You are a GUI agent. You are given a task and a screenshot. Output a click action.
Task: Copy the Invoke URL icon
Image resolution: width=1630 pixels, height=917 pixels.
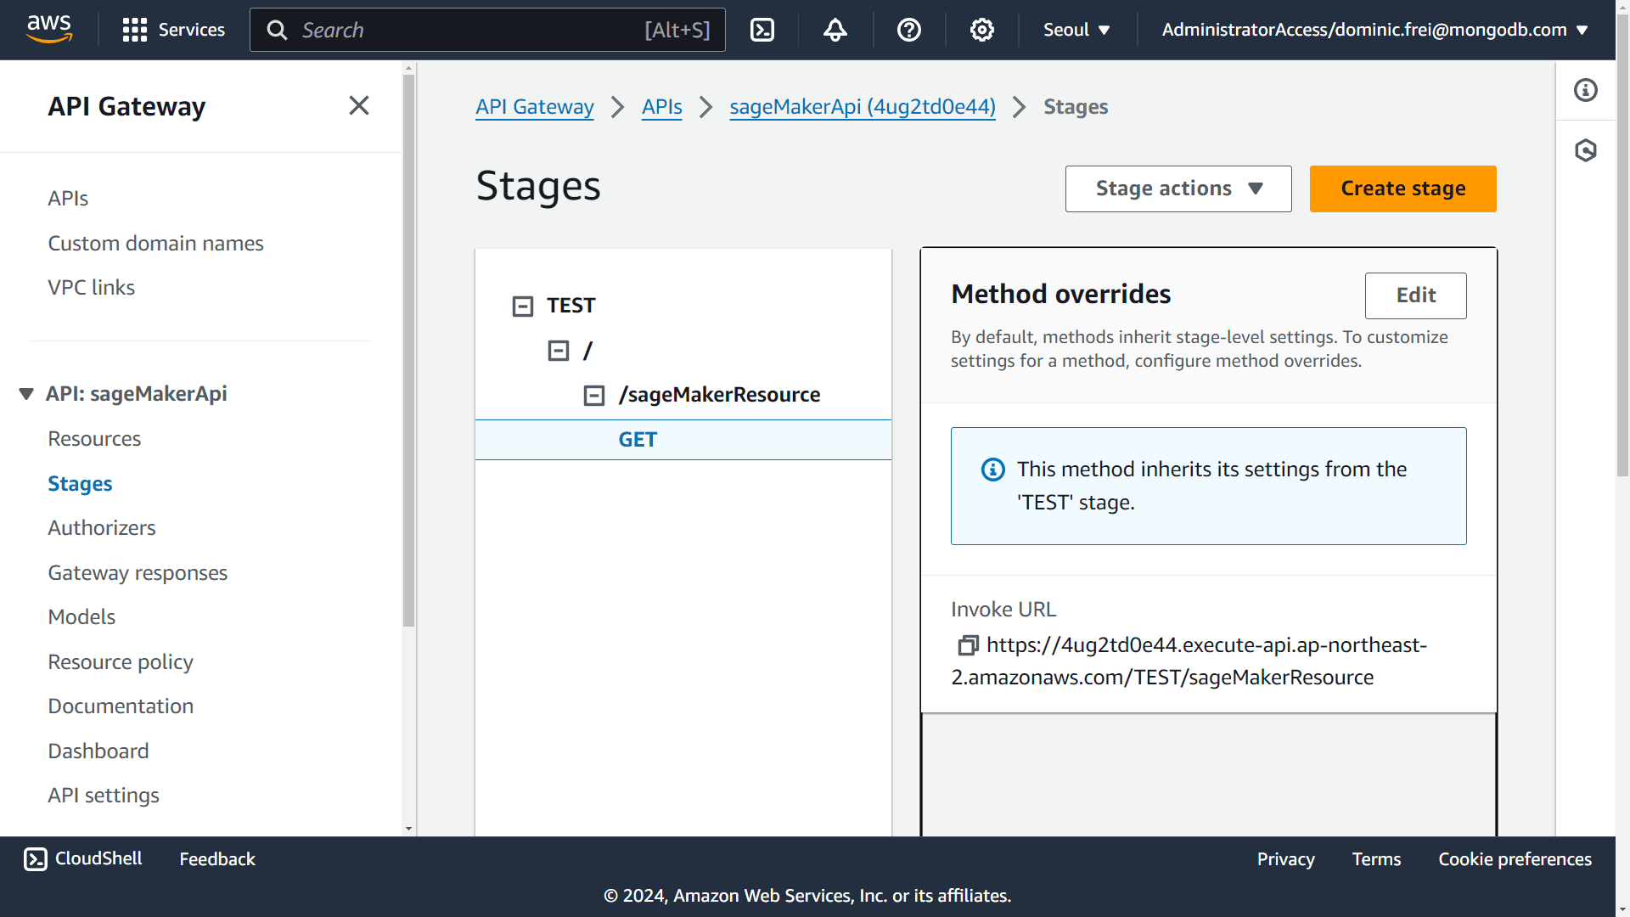(x=968, y=645)
